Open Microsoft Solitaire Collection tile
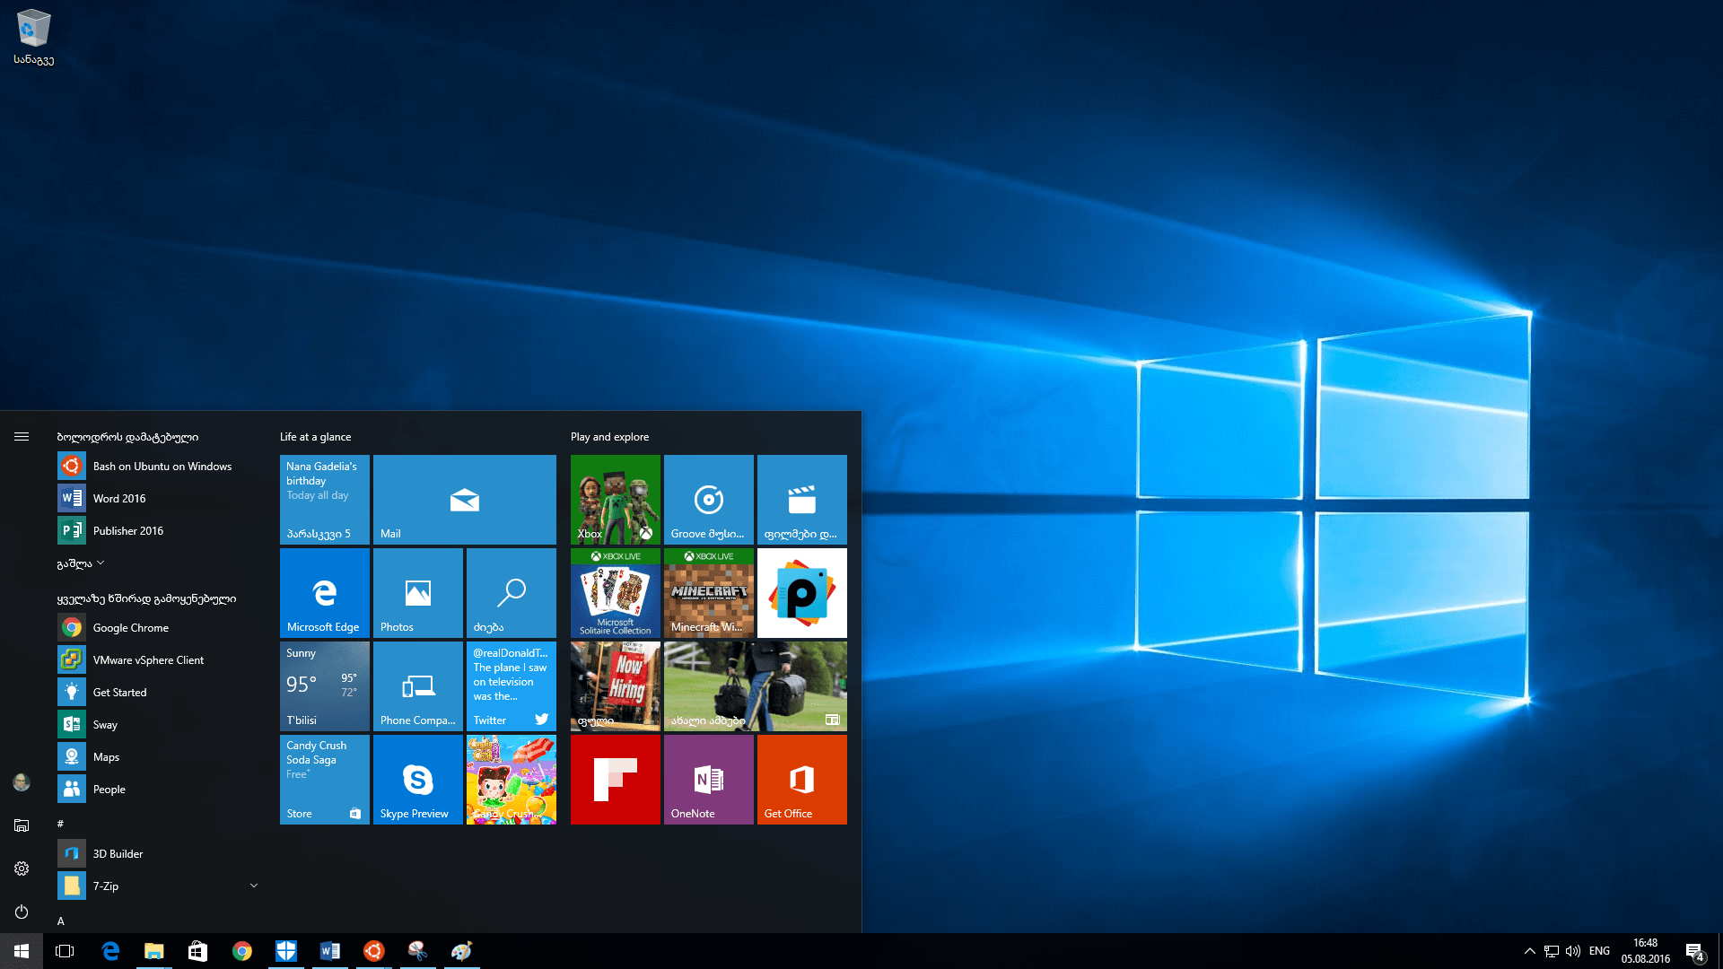The height and width of the screenshot is (969, 1723). pos(615,592)
